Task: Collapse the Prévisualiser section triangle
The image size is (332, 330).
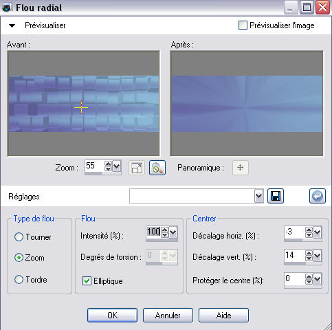Action: point(12,25)
